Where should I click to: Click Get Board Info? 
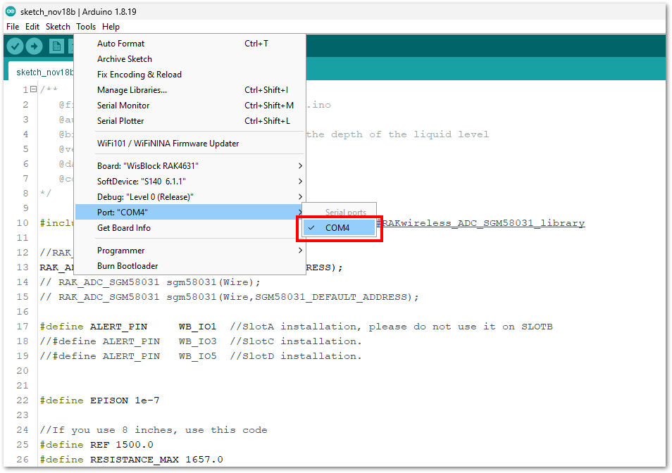click(x=189, y=228)
